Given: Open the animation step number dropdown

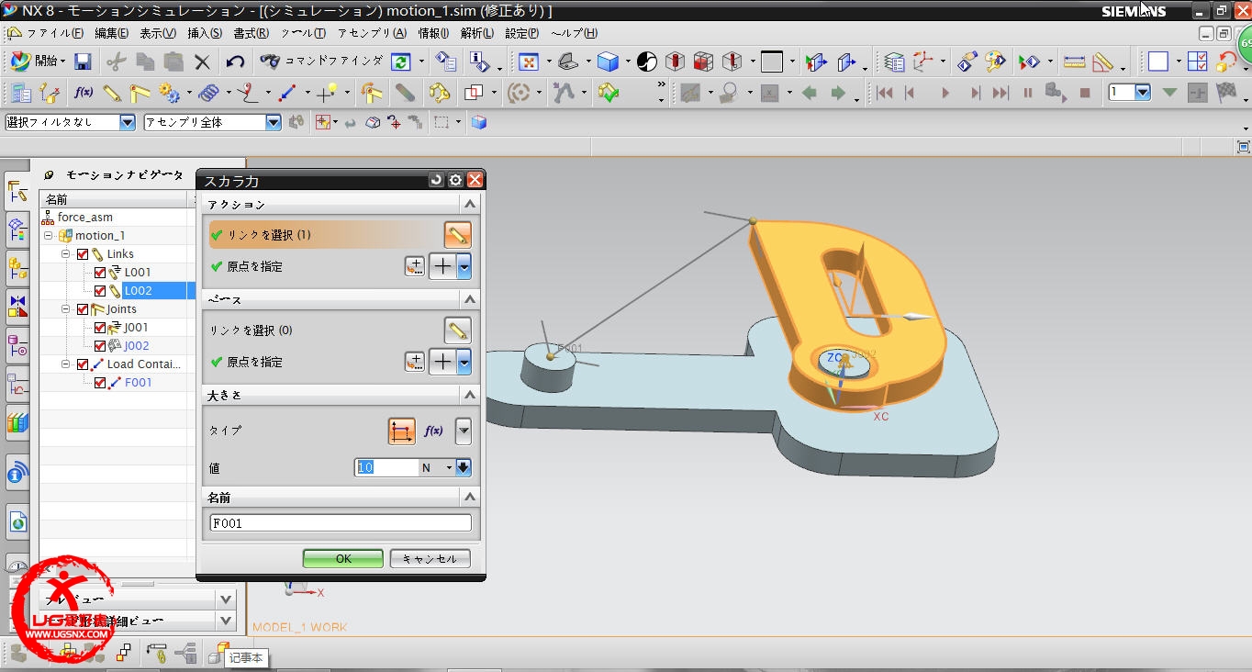Looking at the screenshot, I should pos(1143,93).
